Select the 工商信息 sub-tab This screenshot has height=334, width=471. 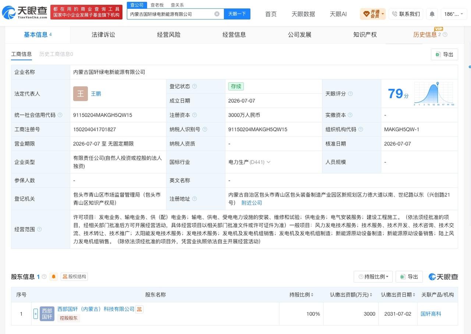(x=21, y=54)
